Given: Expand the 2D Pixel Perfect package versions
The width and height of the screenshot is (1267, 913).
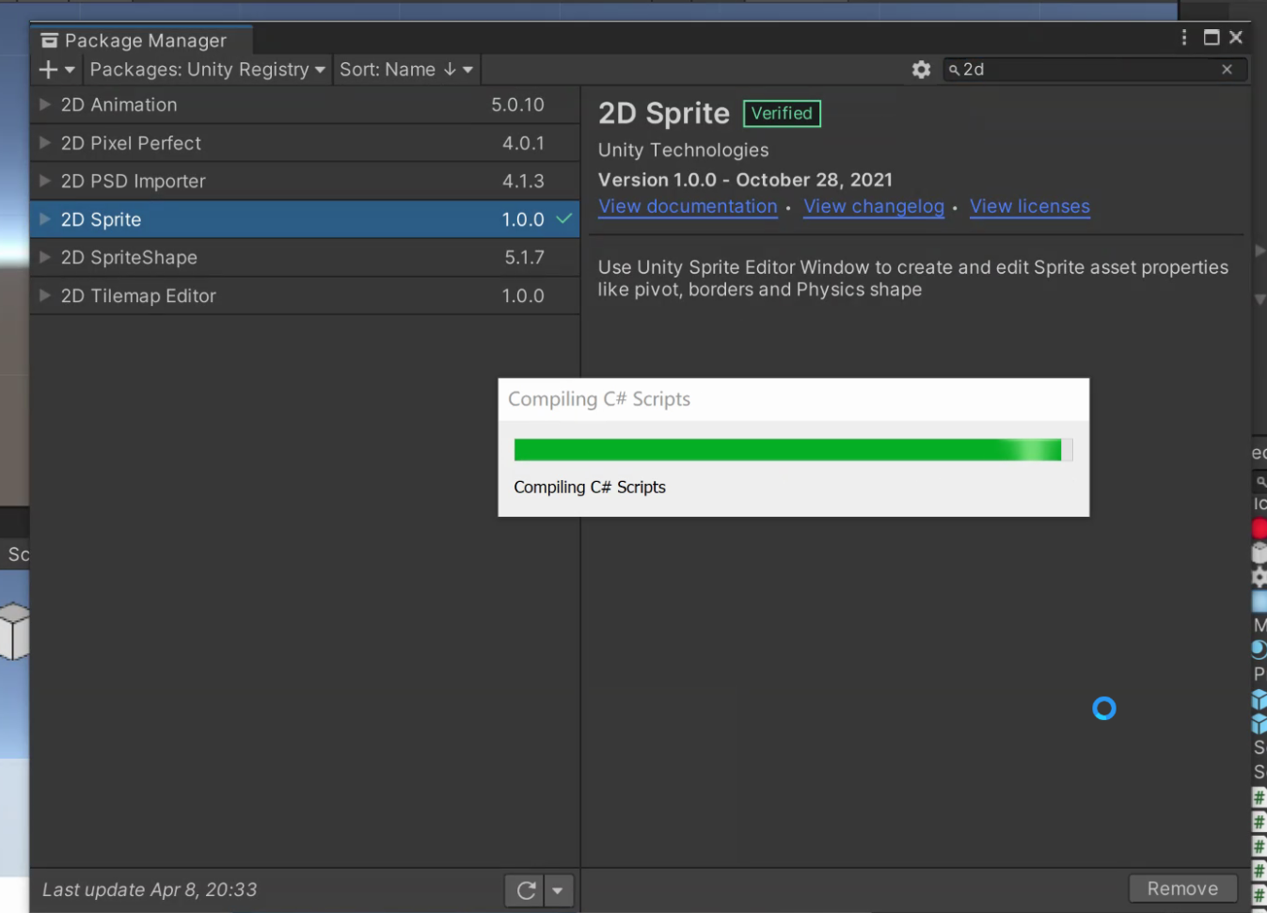Looking at the screenshot, I should (x=44, y=143).
